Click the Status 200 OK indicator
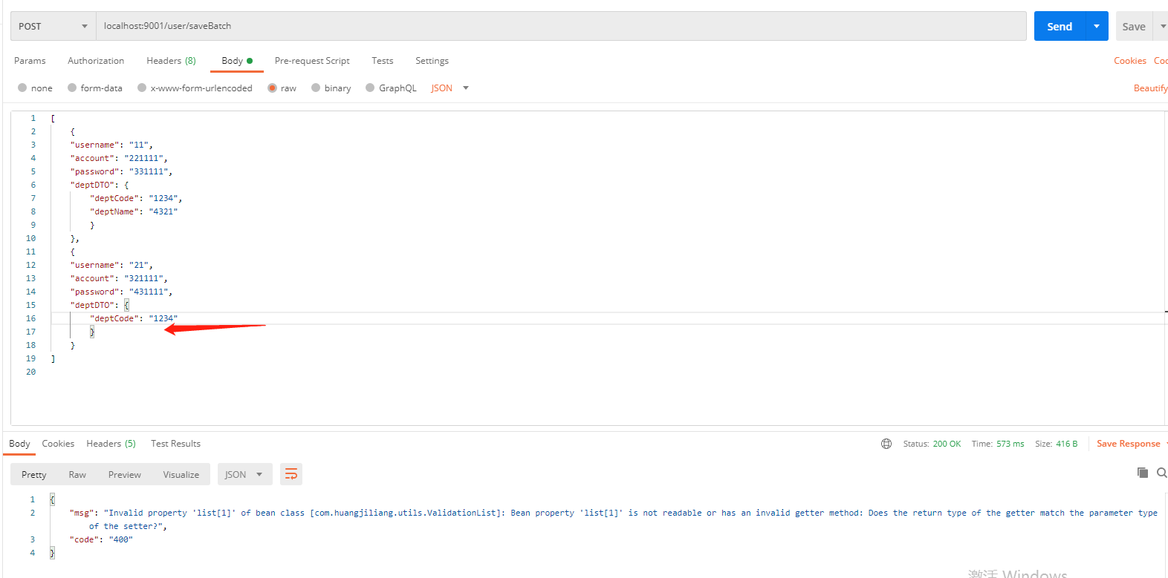This screenshot has height=578, width=1168. 932,444
